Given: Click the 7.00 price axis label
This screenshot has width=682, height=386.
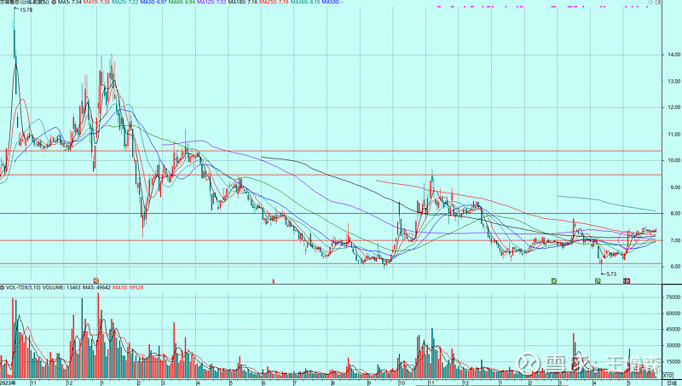Looking at the screenshot, I should tap(675, 240).
